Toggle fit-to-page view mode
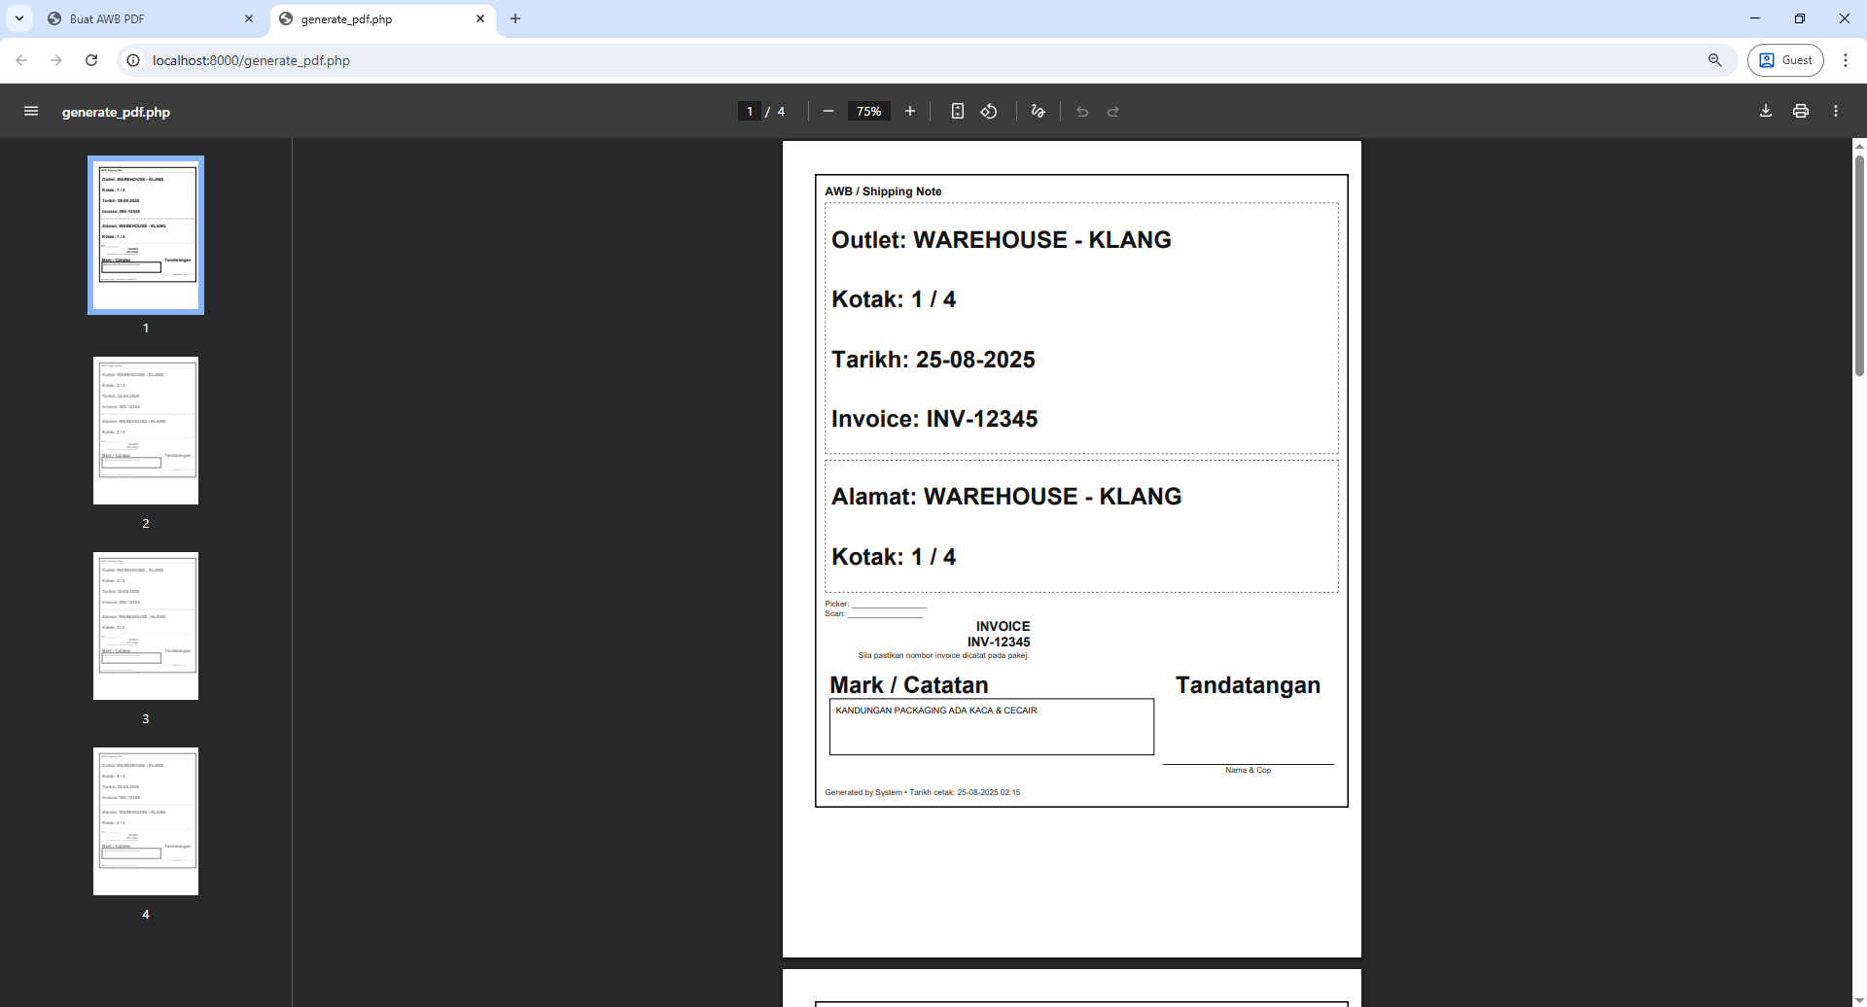This screenshot has width=1867, height=1007. (957, 111)
